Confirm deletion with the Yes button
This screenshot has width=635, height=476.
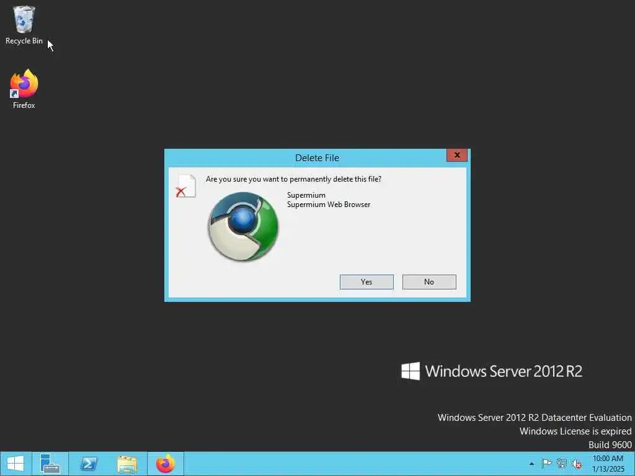pyautogui.click(x=366, y=282)
